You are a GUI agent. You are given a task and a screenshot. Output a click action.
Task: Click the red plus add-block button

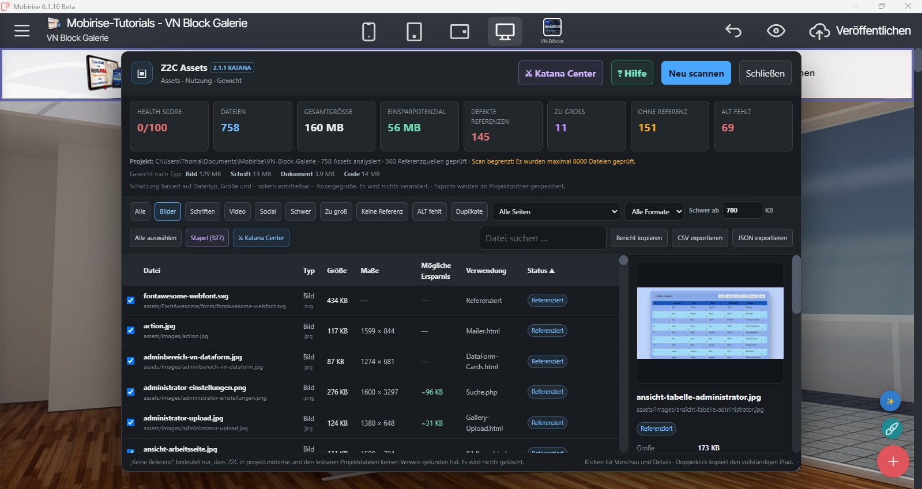[893, 461]
